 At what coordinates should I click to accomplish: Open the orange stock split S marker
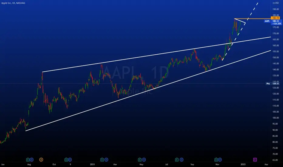click(x=41, y=160)
